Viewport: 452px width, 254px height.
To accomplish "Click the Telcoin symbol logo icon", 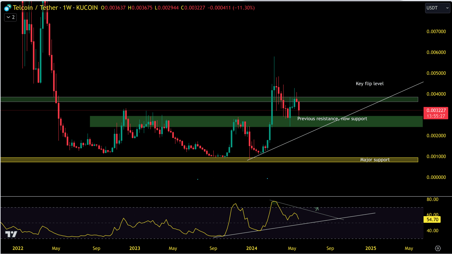I will 7,7.
